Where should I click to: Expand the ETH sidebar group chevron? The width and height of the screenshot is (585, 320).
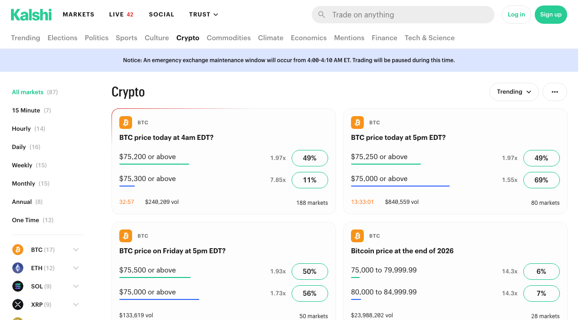click(76, 268)
